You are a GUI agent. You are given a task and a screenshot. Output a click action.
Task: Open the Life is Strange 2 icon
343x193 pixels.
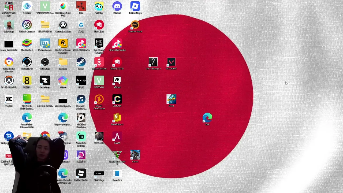(x=153, y=62)
